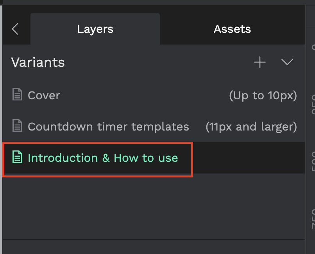Select Introduction & How to use page
The width and height of the screenshot is (315, 254).
pos(154,158)
